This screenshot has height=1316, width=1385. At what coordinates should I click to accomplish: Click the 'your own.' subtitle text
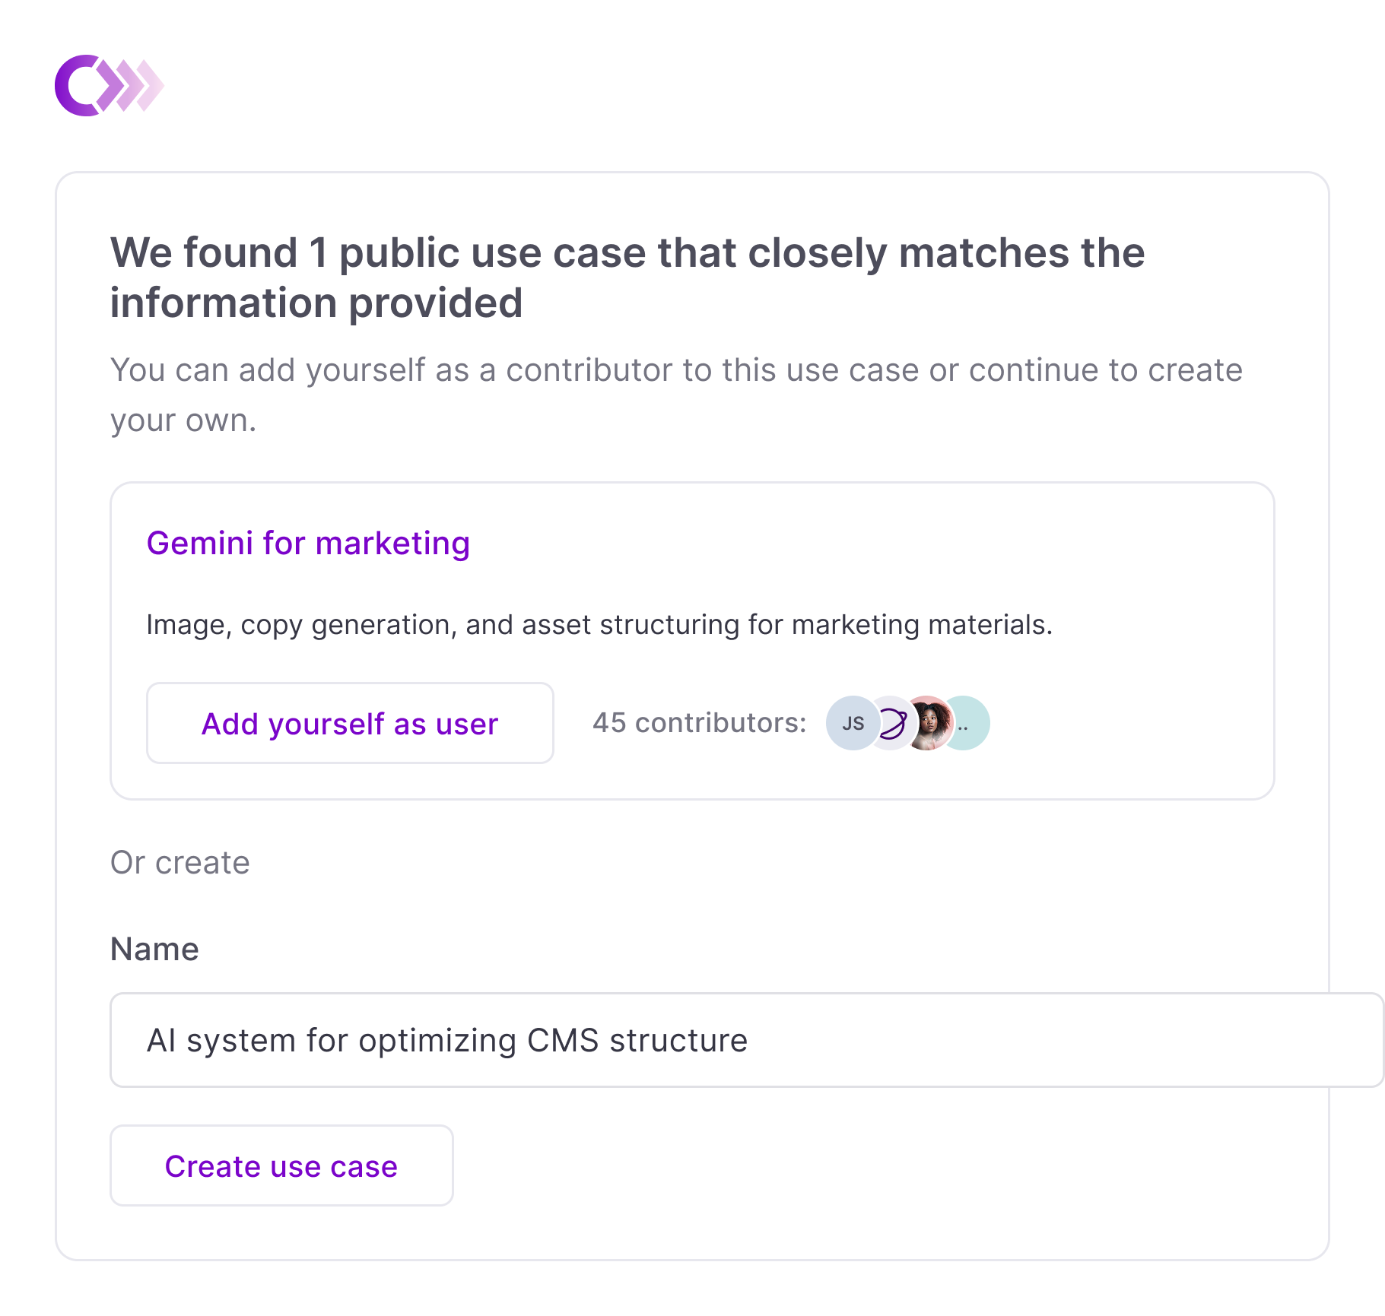point(183,420)
